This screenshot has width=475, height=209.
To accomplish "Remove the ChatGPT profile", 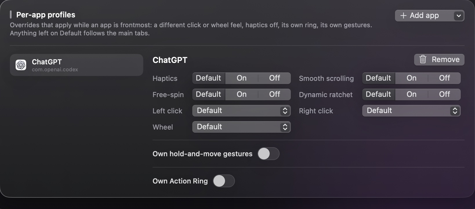I will pos(439,59).
